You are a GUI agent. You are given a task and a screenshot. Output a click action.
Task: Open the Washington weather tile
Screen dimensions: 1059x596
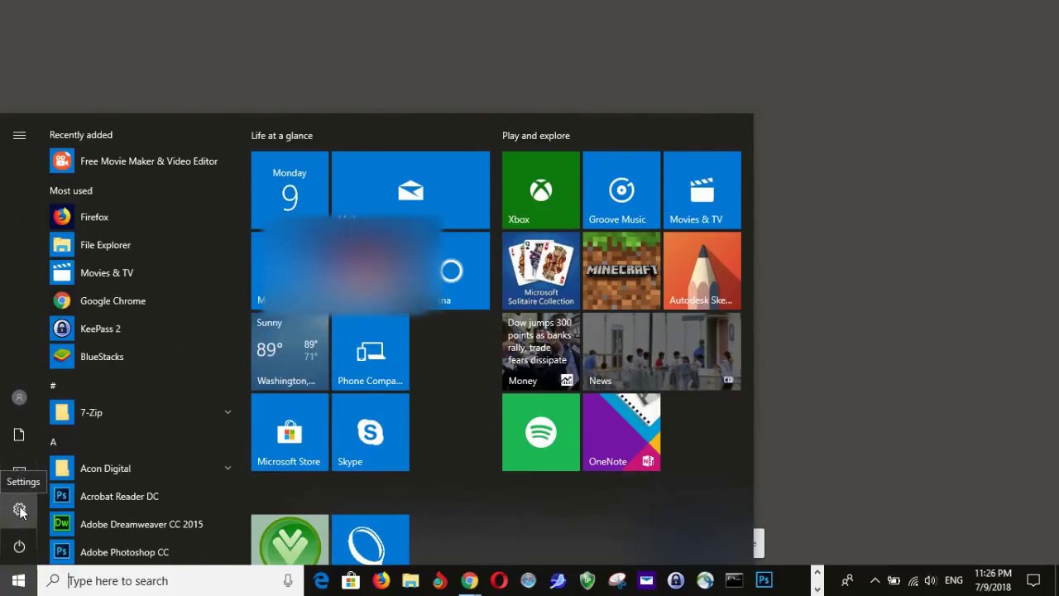pos(290,352)
